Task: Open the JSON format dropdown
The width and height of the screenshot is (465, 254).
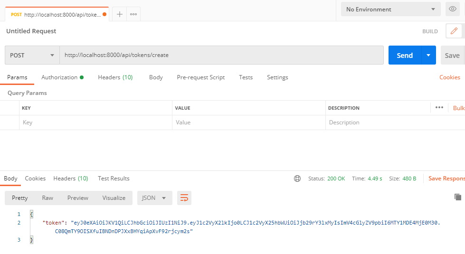Action: pyautogui.click(x=154, y=198)
